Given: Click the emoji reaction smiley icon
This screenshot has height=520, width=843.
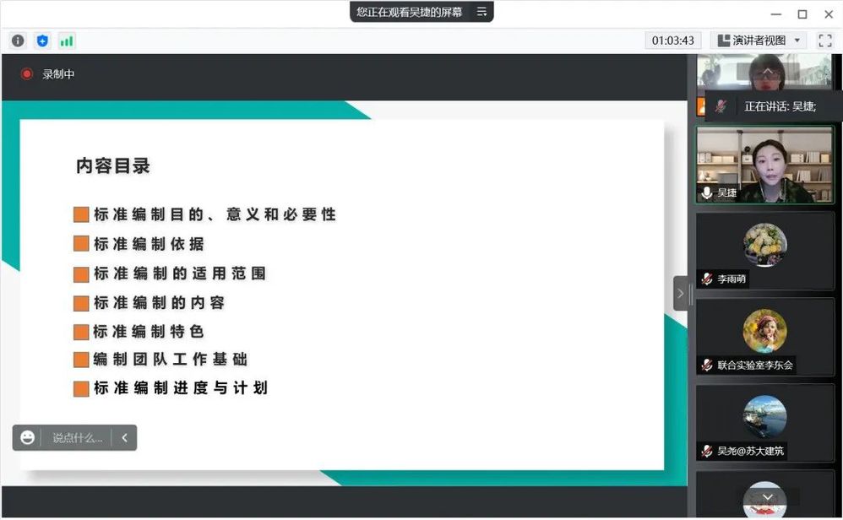Looking at the screenshot, I should tap(28, 437).
